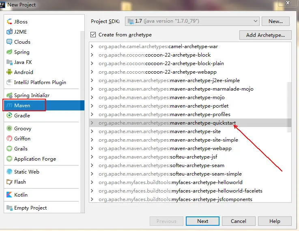Click the Spring Initializr icon
This screenshot has height=231, width=299.
click(x=9, y=95)
